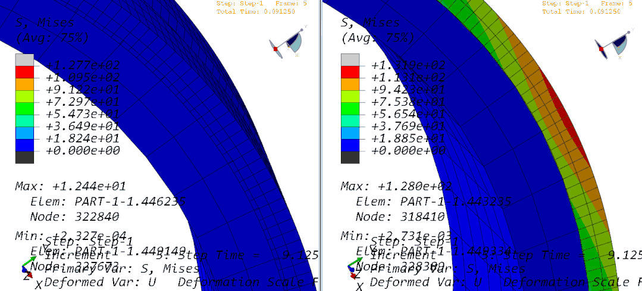
Task: Click the legend value +7.297e+01
Action: point(83,102)
